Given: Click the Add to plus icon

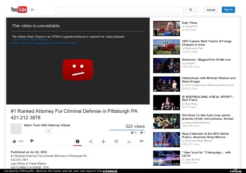Looking at the screenshot, I should (x=103, y=142).
